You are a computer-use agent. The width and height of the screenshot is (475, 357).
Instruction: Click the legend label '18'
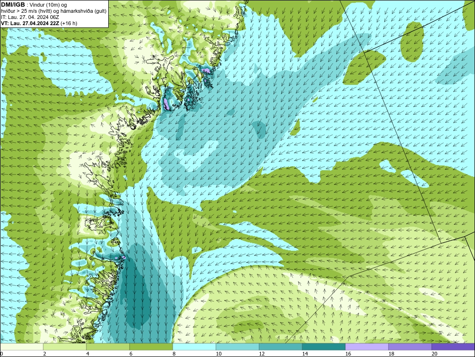coord(391,354)
